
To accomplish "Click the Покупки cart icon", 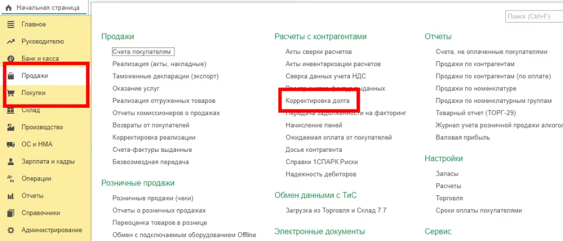I will pyautogui.click(x=10, y=93).
